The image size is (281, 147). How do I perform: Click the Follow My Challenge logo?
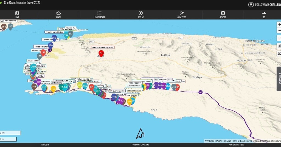[265, 5]
